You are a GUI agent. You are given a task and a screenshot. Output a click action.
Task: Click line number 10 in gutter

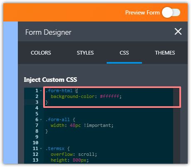(x=36, y=143)
